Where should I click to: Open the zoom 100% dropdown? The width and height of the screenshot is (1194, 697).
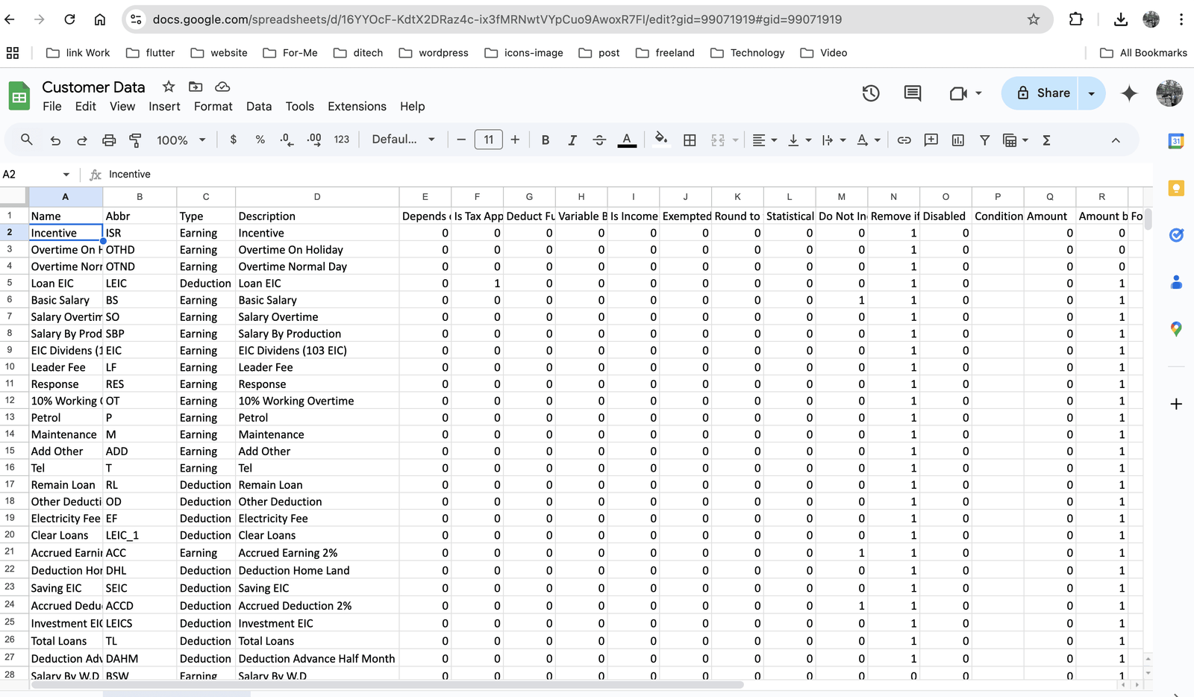[181, 140]
